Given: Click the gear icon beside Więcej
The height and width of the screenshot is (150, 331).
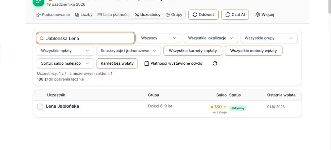Looking at the screenshot, I should click(x=258, y=15).
